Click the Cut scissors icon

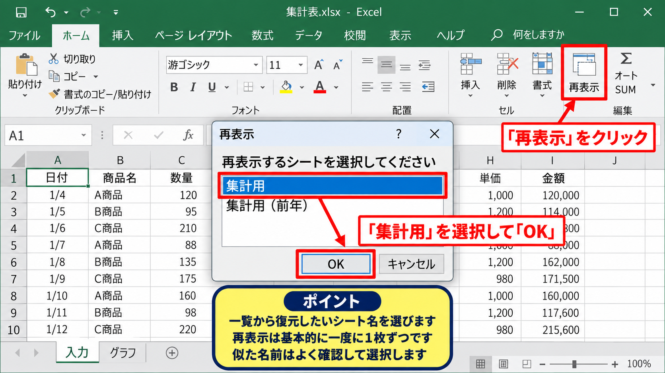[x=54, y=59]
